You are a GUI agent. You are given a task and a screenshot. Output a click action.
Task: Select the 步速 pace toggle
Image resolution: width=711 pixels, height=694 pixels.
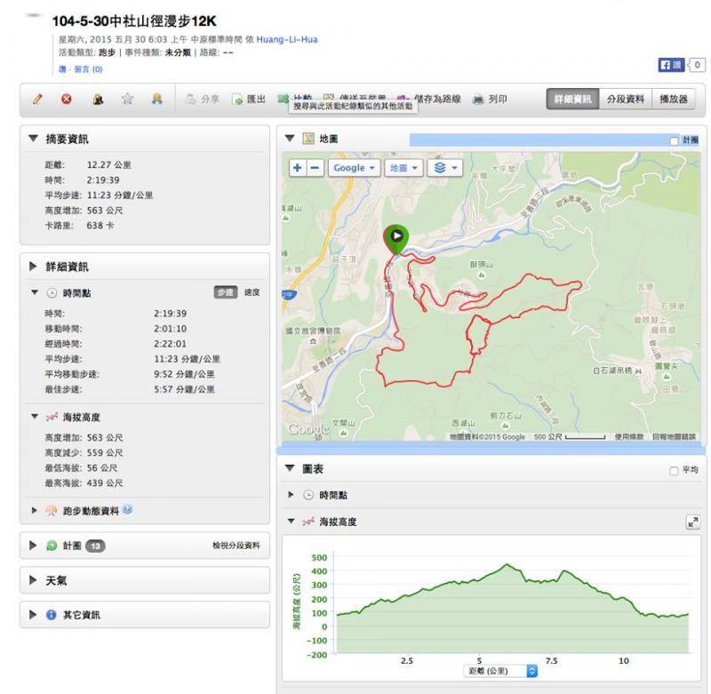226,292
